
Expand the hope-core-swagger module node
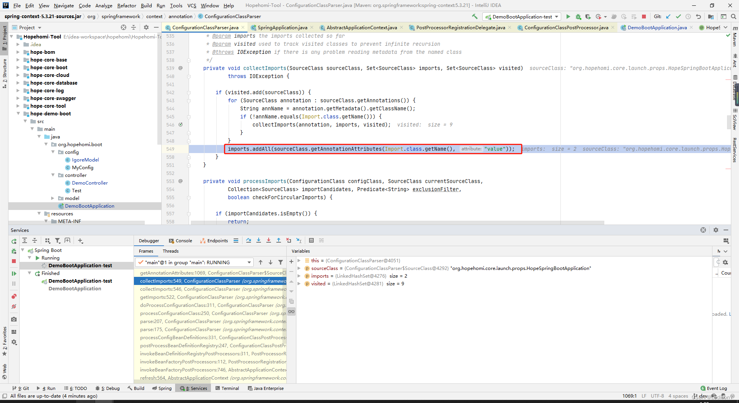[x=18, y=98]
